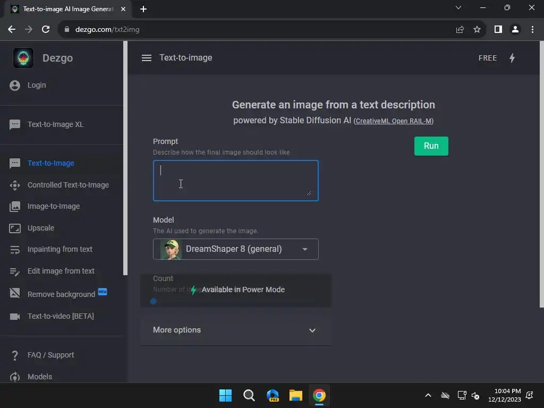Viewport: 544px width, 408px height.
Task: Open Chrome profile icon
Action: pos(515,30)
